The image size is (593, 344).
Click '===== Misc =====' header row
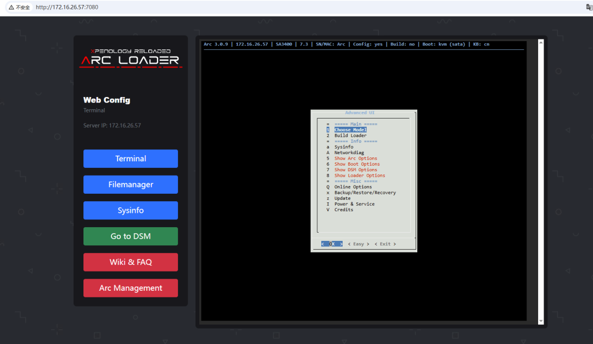coord(355,181)
